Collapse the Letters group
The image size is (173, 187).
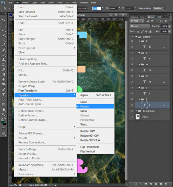coord(136,37)
